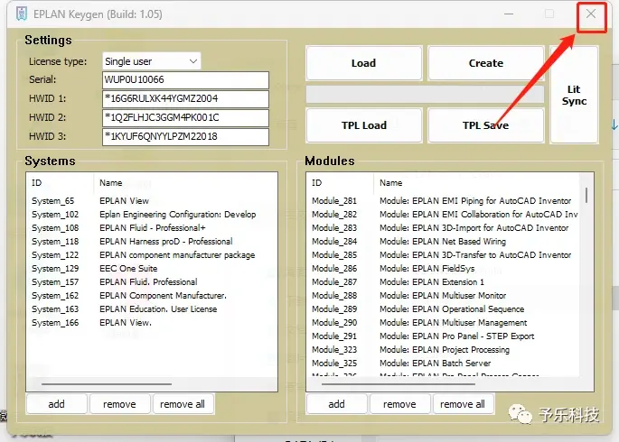Click add under the Systems list
619x442 pixels.
56,404
